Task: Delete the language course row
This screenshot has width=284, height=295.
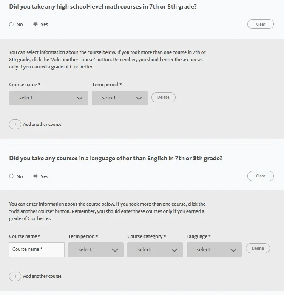Action: point(258,248)
